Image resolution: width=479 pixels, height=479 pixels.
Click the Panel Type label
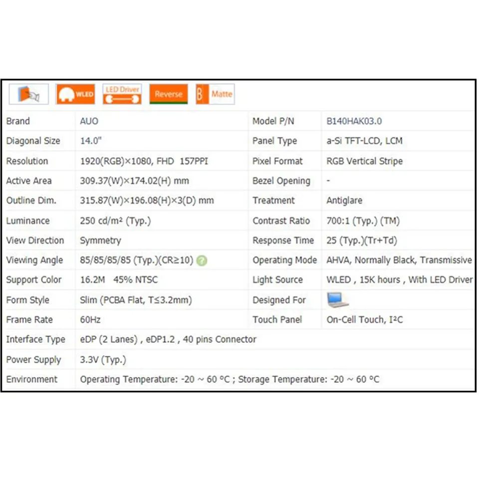click(274, 141)
